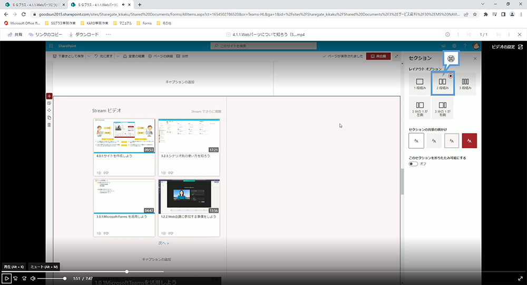The height and width of the screenshot is (285, 527).
Task: Skip back 10 seconds in the video
Action: (x=15, y=278)
